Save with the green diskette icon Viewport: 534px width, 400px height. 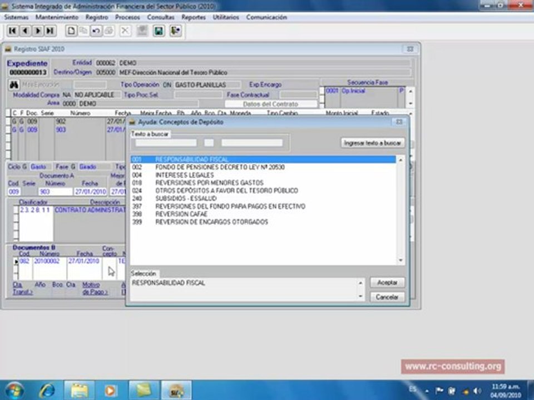[159, 31]
